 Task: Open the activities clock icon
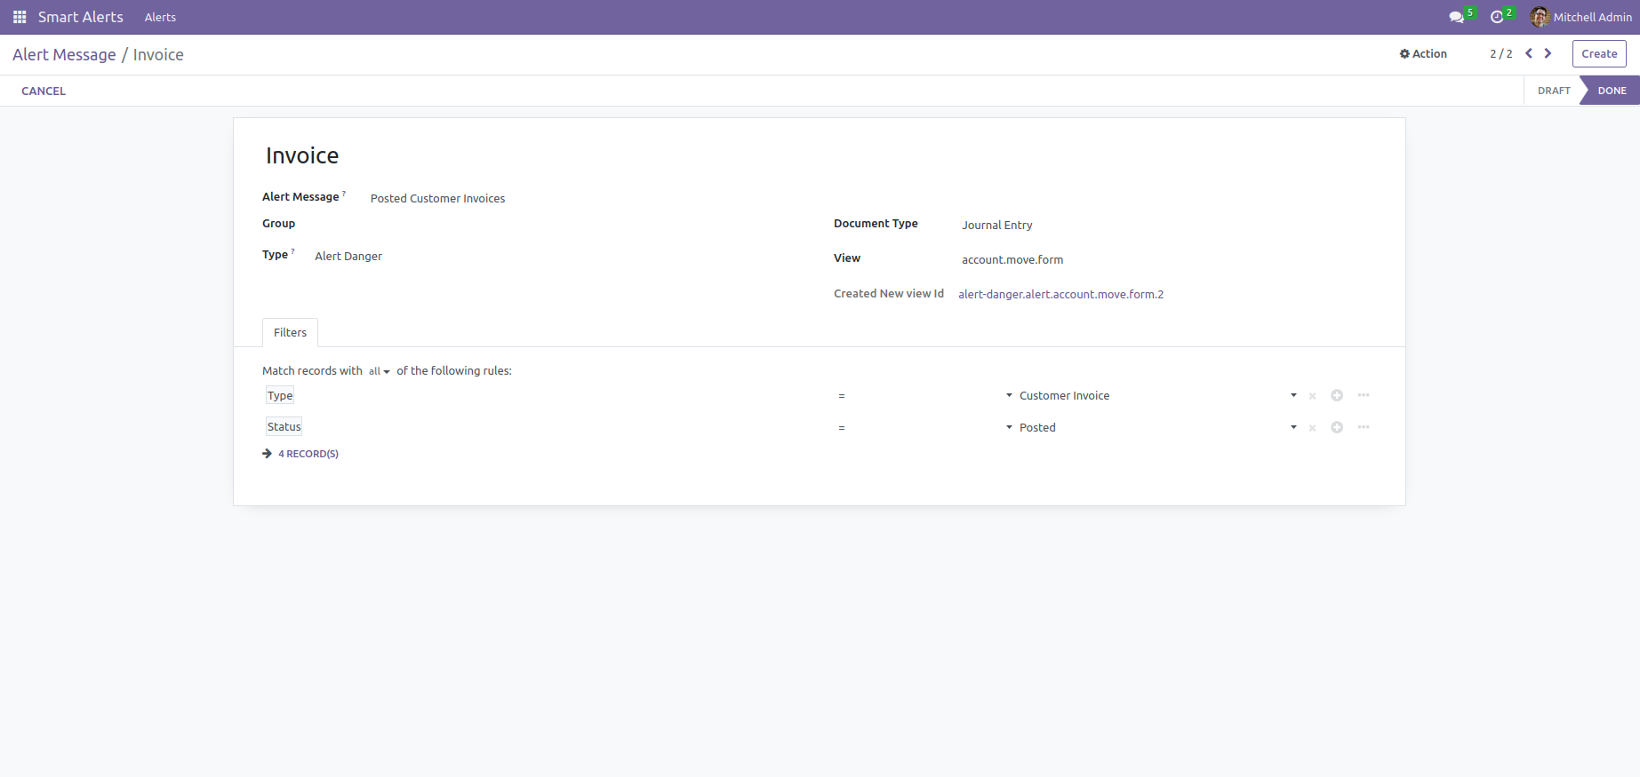(x=1497, y=17)
